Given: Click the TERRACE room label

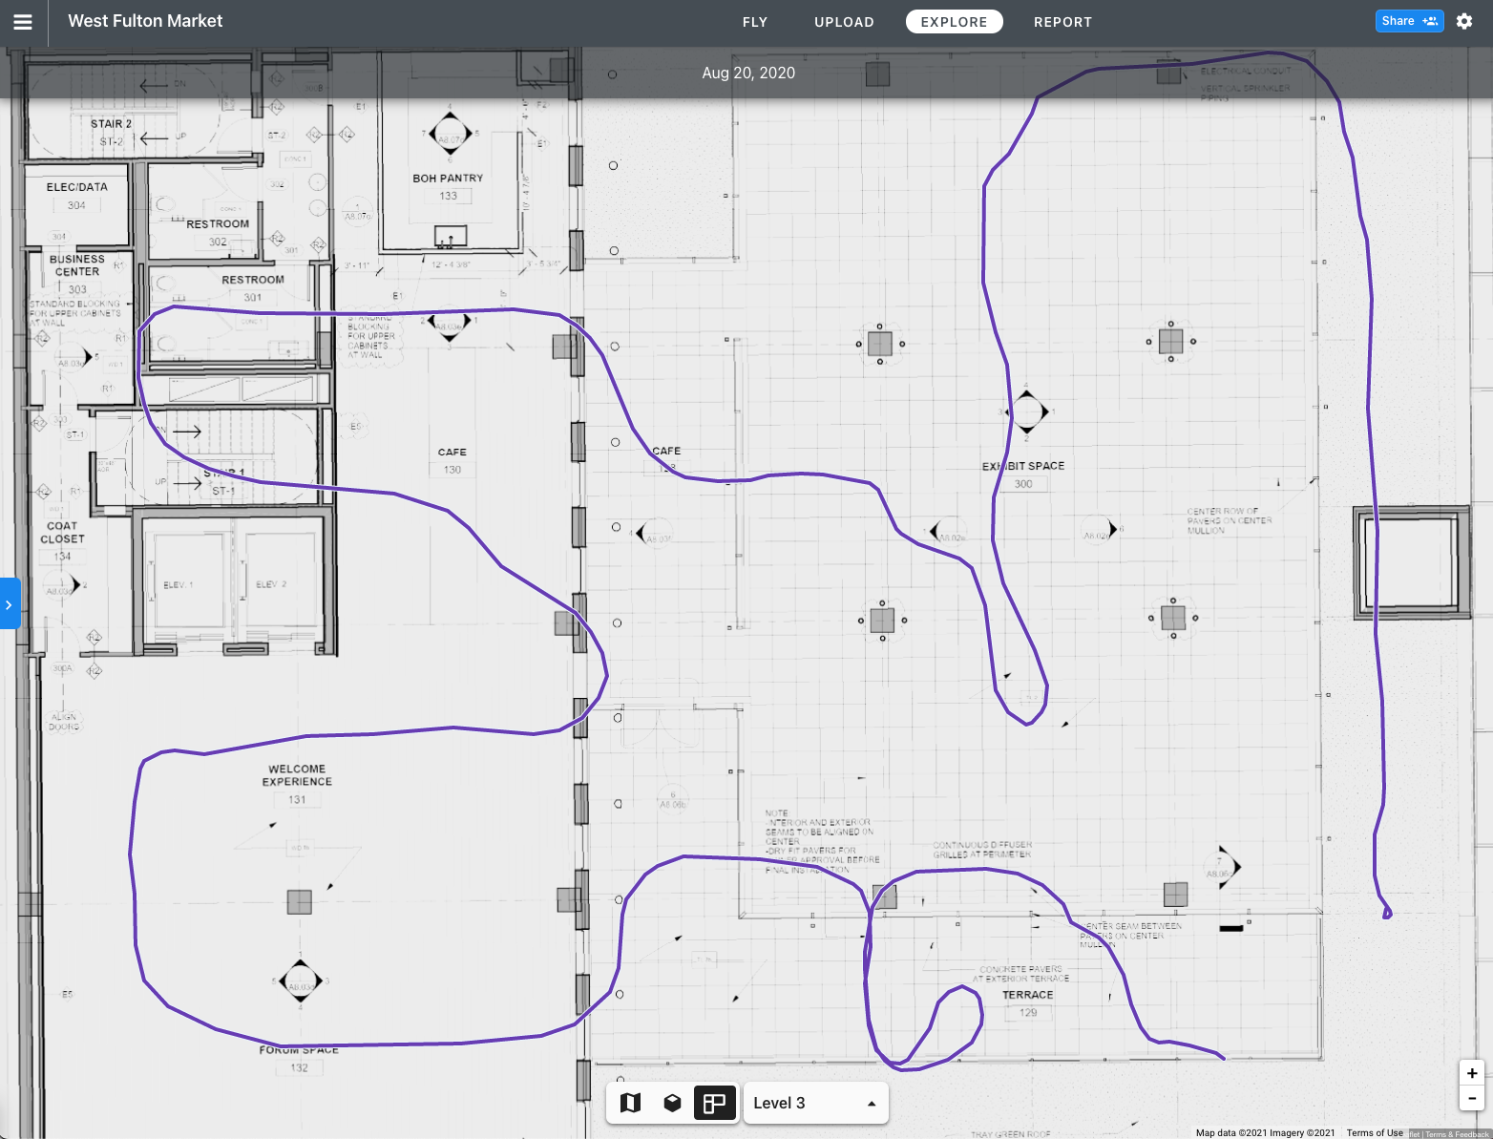Looking at the screenshot, I should [1028, 995].
